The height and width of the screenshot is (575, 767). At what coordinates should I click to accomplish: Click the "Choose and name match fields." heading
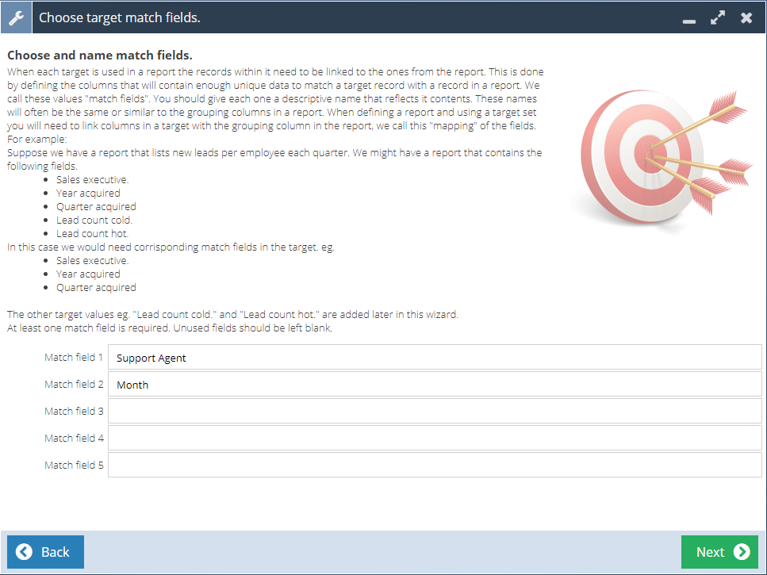click(x=100, y=56)
